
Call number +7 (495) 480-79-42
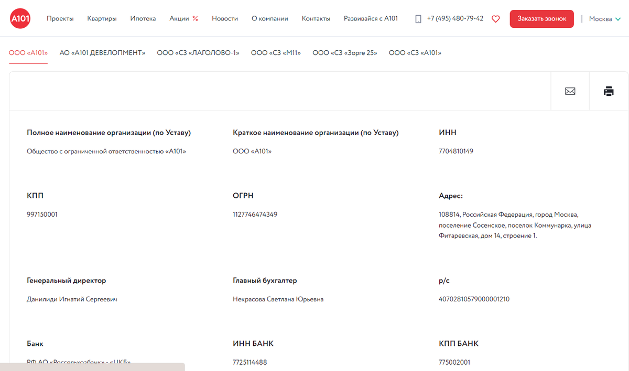coord(455,18)
